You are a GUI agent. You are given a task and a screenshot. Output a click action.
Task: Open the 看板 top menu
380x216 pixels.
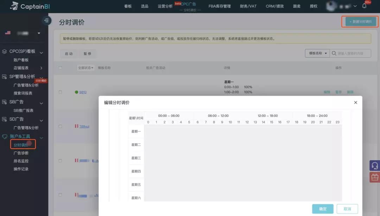click(128, 6)
